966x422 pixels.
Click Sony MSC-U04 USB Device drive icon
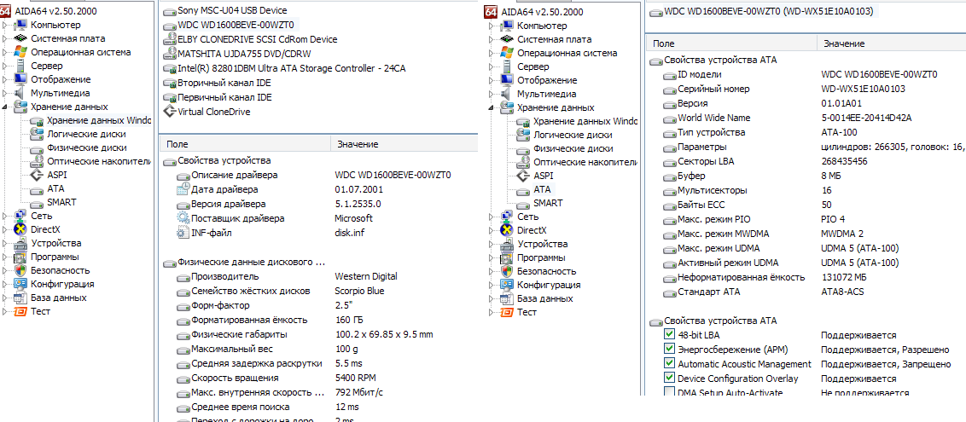pos(170,10)
